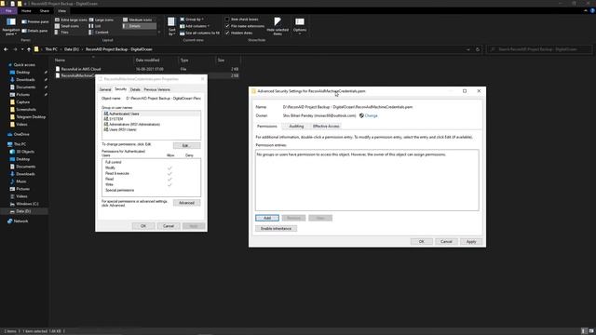Viewport: 596px width, 335px height.
Task: Click Cancel in Properties dialog
Action: [x=169, y=226]
